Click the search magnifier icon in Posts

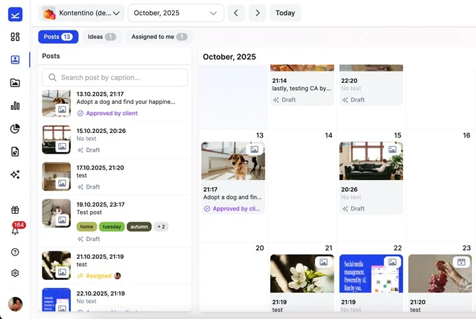click(52, 77)
